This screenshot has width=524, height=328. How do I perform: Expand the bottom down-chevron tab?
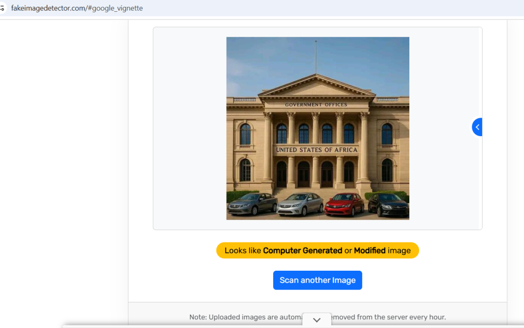pos(317,320)
